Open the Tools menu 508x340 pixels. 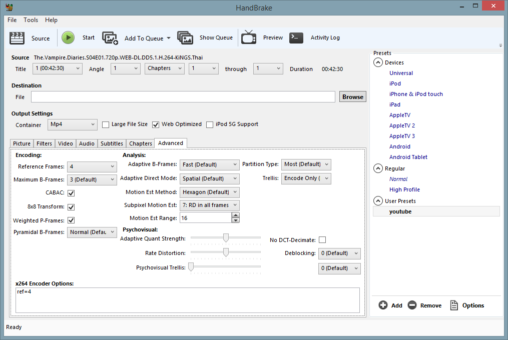point(31,20)
